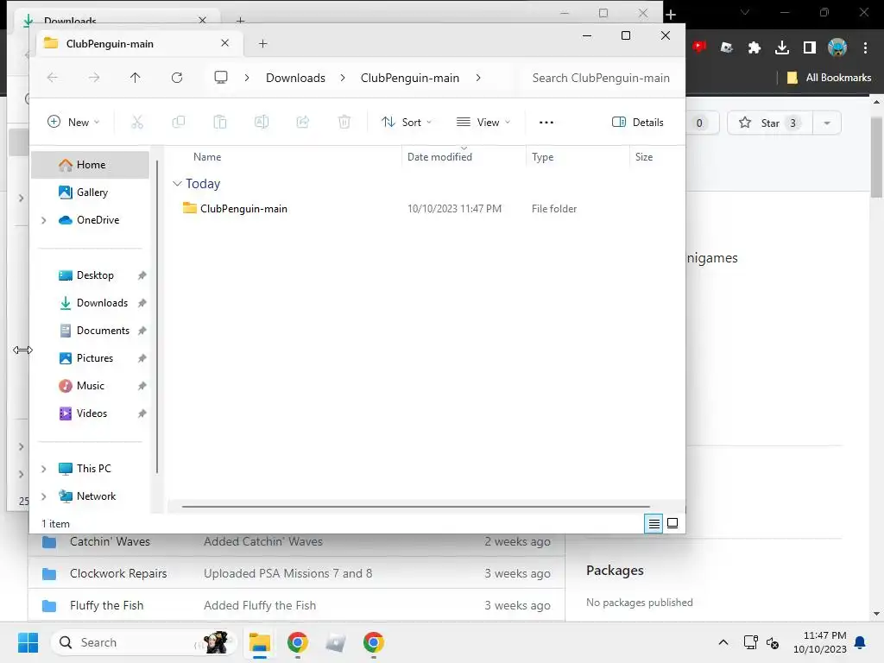
Task: Refresh the ClubPenguin-main folder view
Action: coord(177,78)
